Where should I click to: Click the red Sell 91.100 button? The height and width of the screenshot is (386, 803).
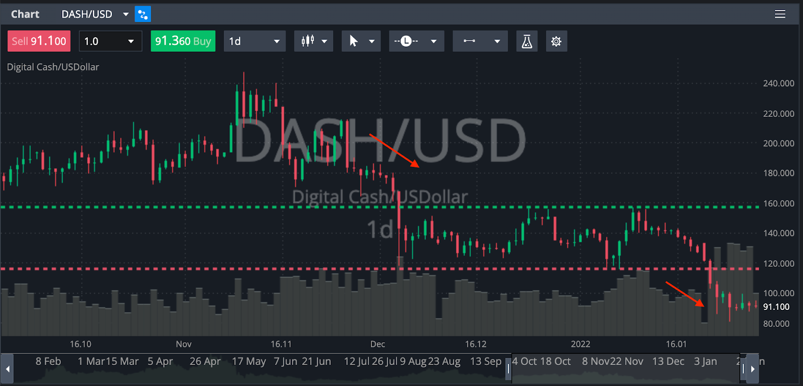click(39, 41)
